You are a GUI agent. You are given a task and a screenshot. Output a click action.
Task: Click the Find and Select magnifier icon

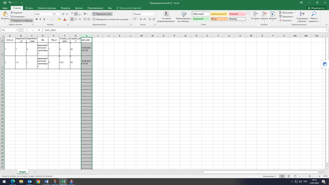pyautogui.click(x=314, y=14)
